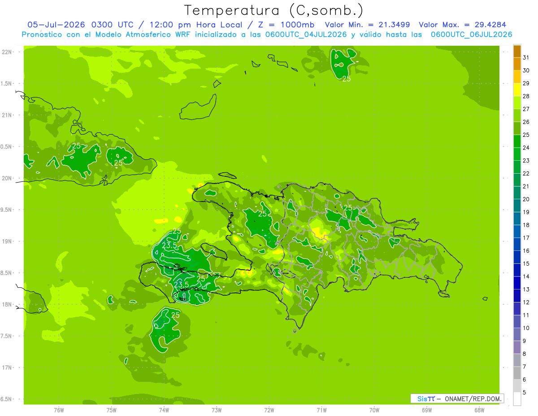The image size is (538, 416).
Task: Click the yellow swatch between 28 and 29
Action: [517, 90]
